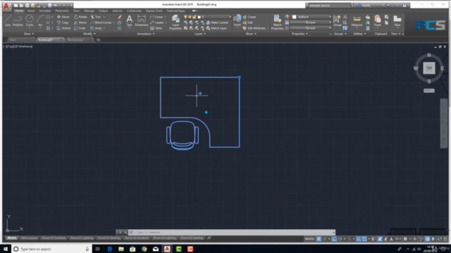Toggle ortho mode in status bar
Viewport: 451px width, 253px height.
point(334,239)
